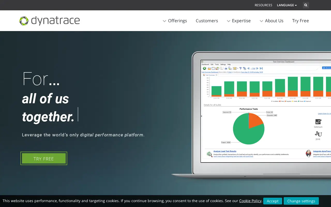Open Try Free in navigation bar
Viewport: 331px width, 207px height.
point(300,21)
